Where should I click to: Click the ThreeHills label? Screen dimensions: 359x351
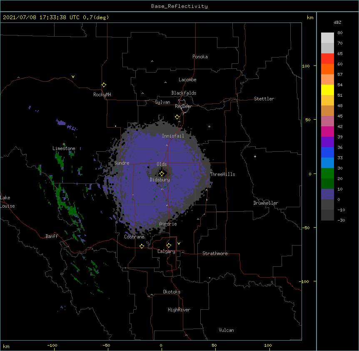(x=222, y=174)
